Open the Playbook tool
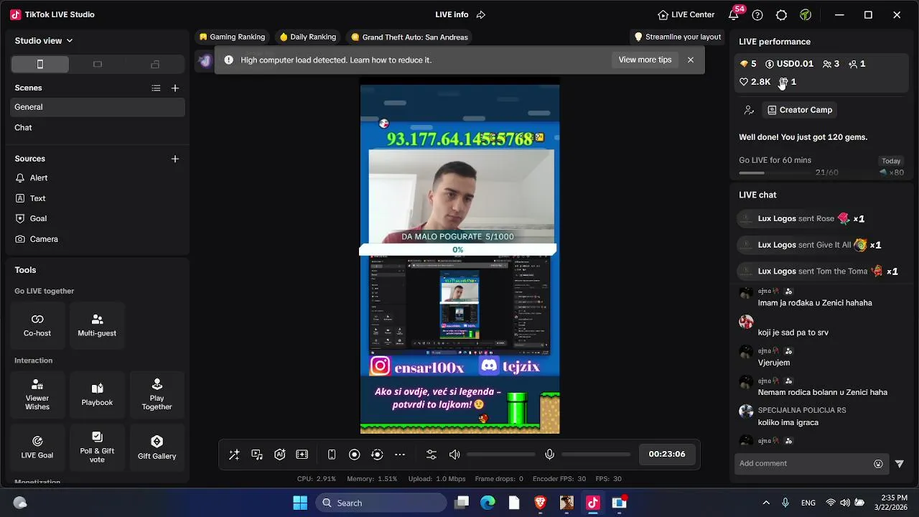Screen dimensions: 919x517 [x=97, y=394]
